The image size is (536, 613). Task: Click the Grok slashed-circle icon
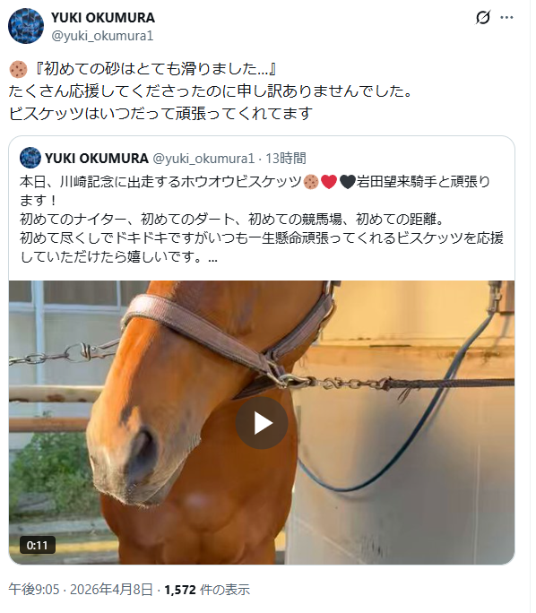(483, 18)
